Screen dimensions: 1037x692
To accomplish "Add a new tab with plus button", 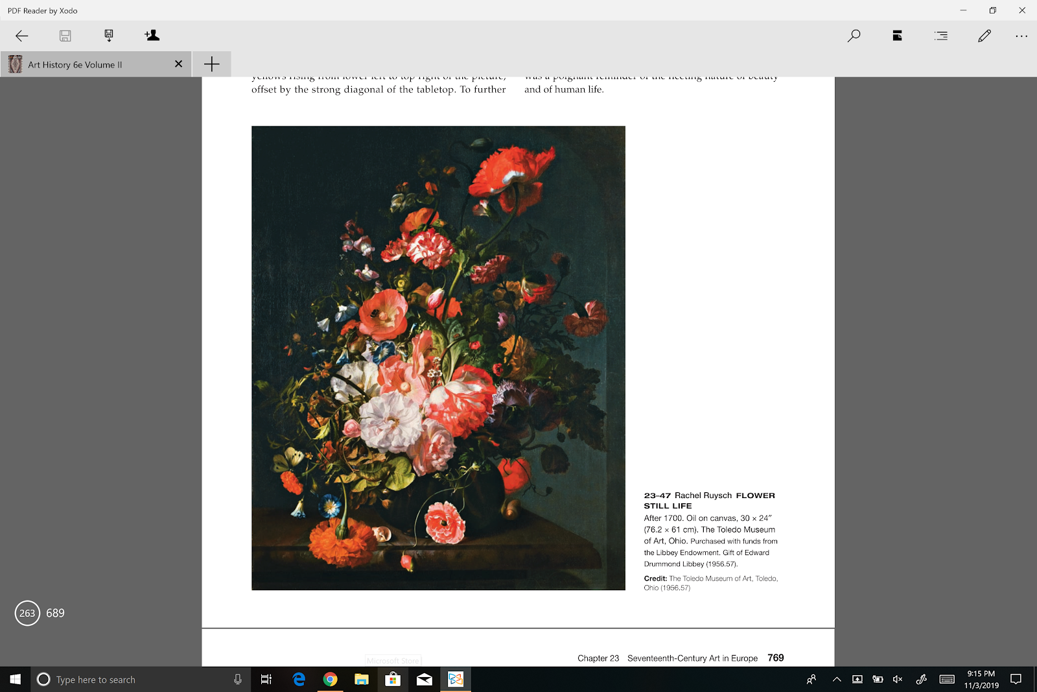I will [x=211, y=64].
